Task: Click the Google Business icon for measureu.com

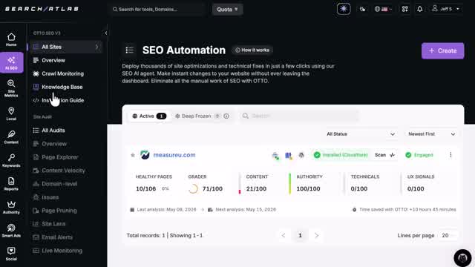Action: coord(288,156)
